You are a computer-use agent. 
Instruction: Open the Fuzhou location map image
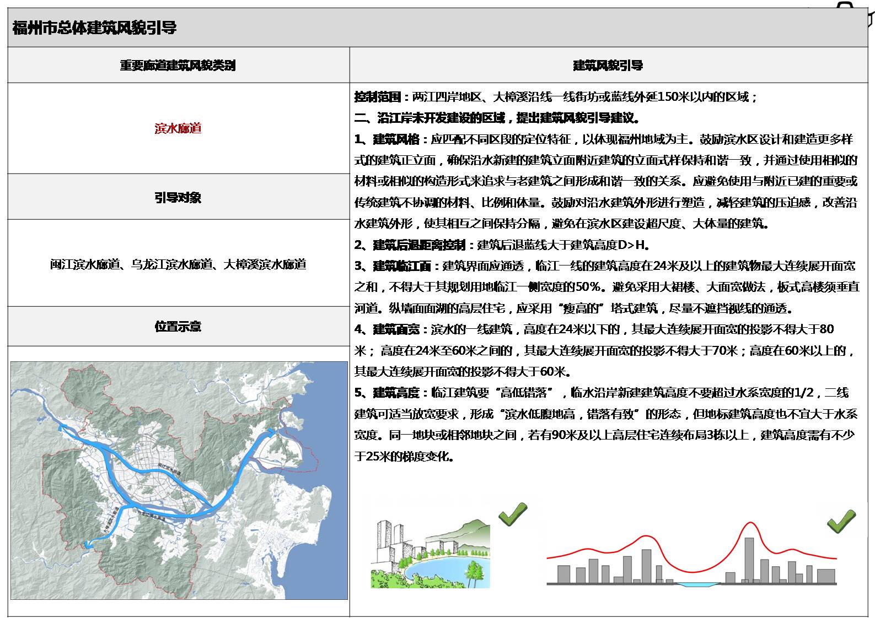179,480
